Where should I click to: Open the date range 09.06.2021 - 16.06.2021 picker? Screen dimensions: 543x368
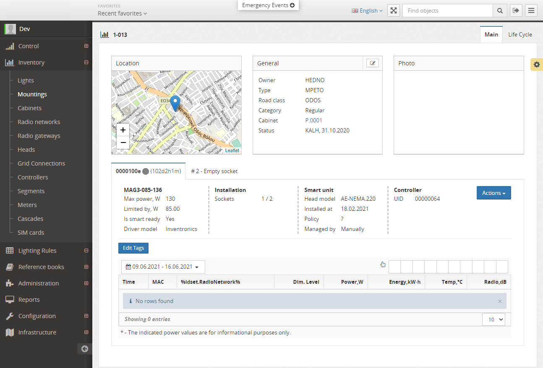click(x=163, y=267)
